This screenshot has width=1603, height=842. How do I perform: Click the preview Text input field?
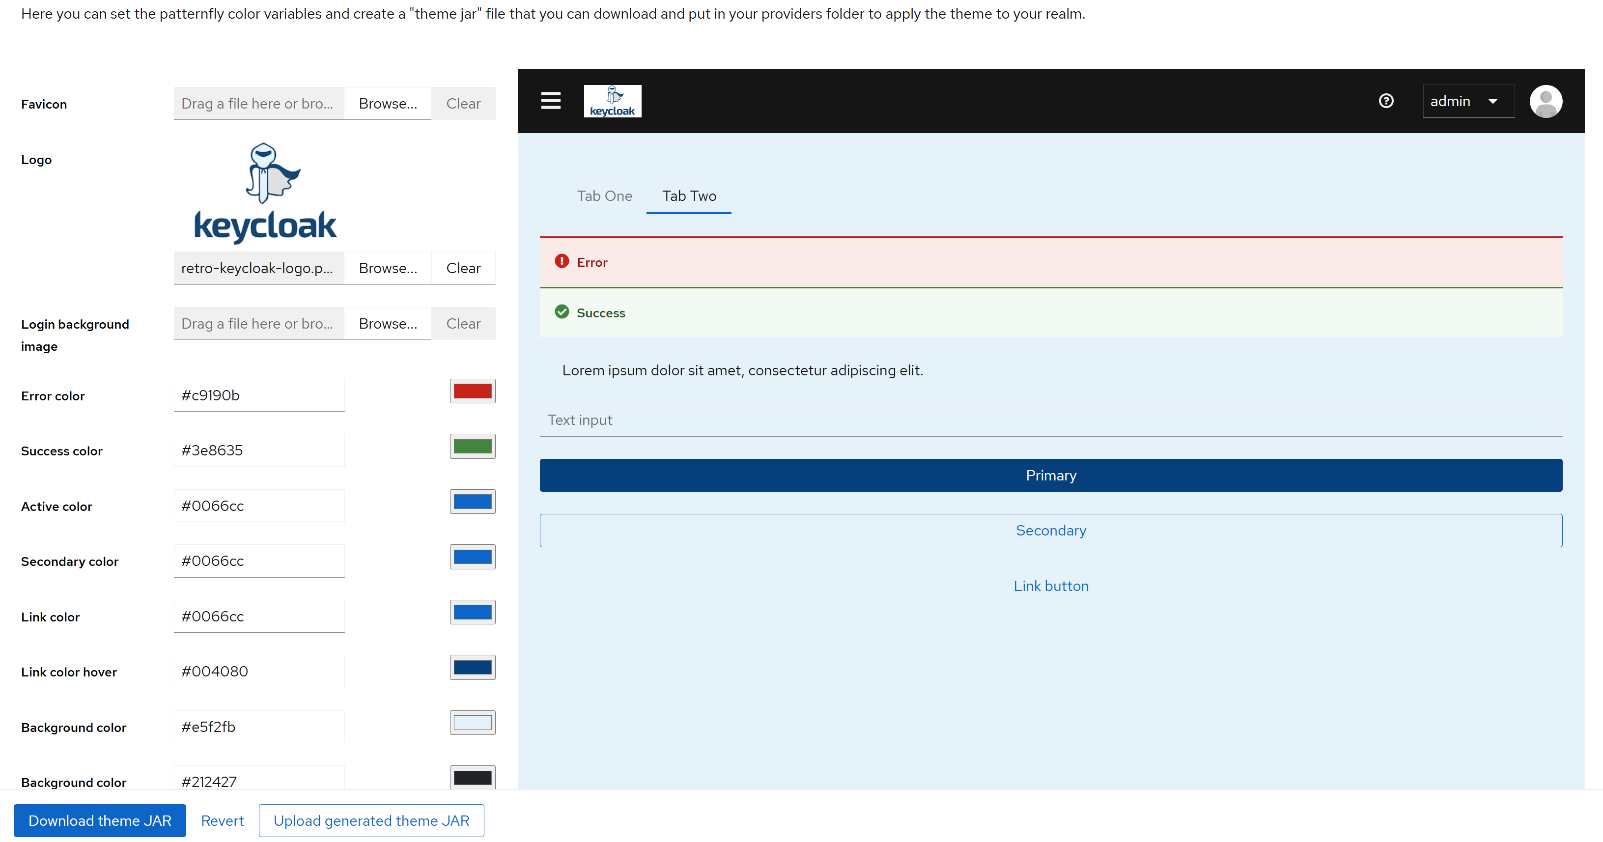(1050, 420)
